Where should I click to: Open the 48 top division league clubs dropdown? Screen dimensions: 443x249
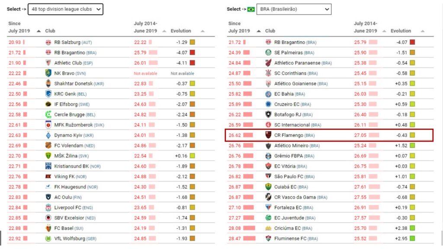[x=65, y=9]
